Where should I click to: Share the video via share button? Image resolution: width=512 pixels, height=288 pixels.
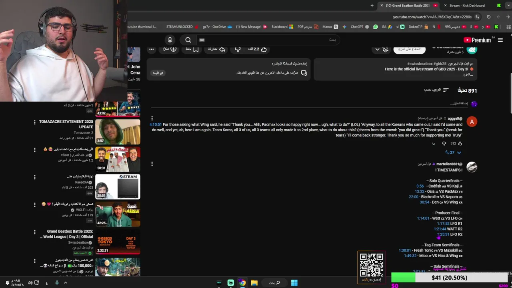(x=217, y=49)
